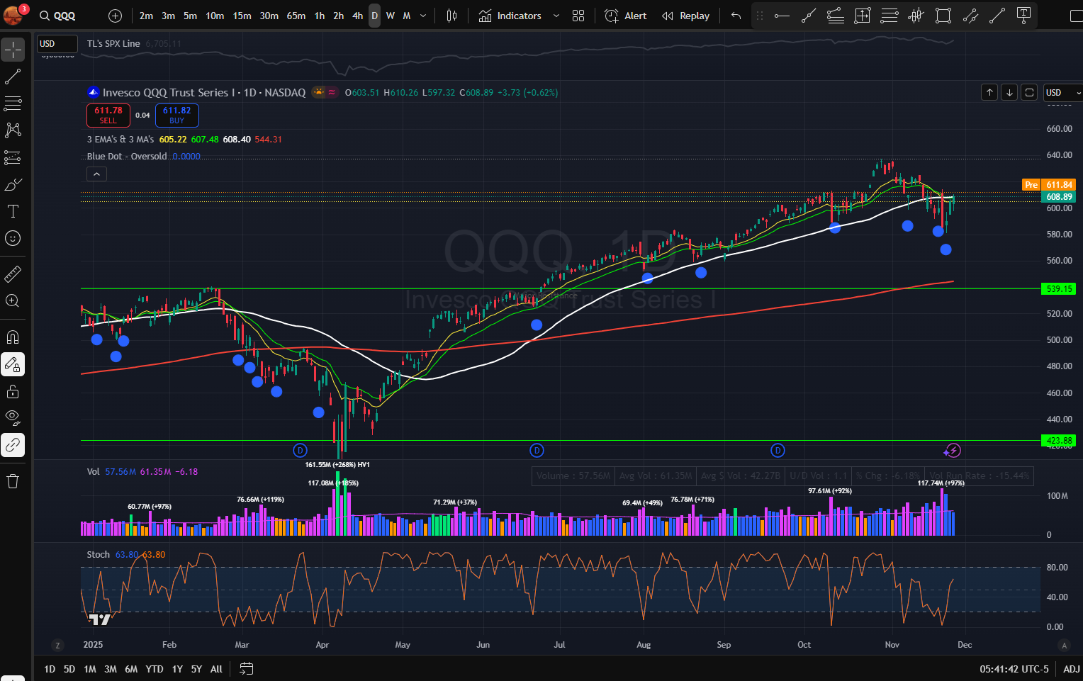Select the crosshair cursor tool
1083x681 pixels.
tap(13, 50)
